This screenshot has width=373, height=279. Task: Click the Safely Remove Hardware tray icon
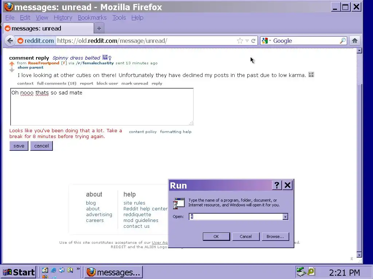pyautogui.click(x=301, y=272)
